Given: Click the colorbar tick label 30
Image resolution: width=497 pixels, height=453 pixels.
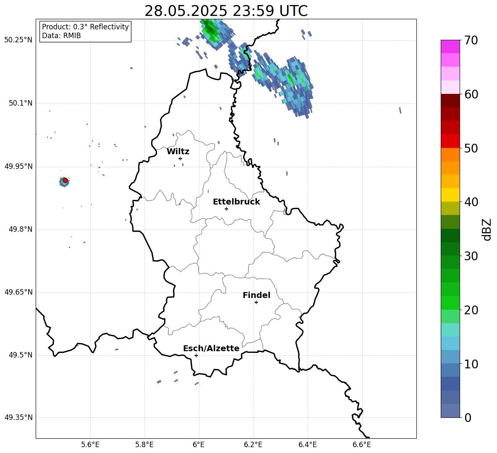Looking at the screenshot, I should [x=471, y=256].
